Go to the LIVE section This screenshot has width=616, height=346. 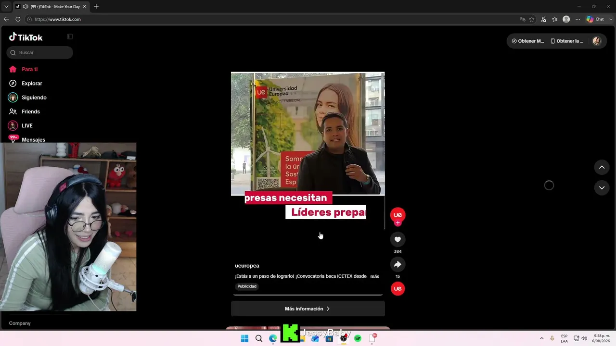[21, 125]
